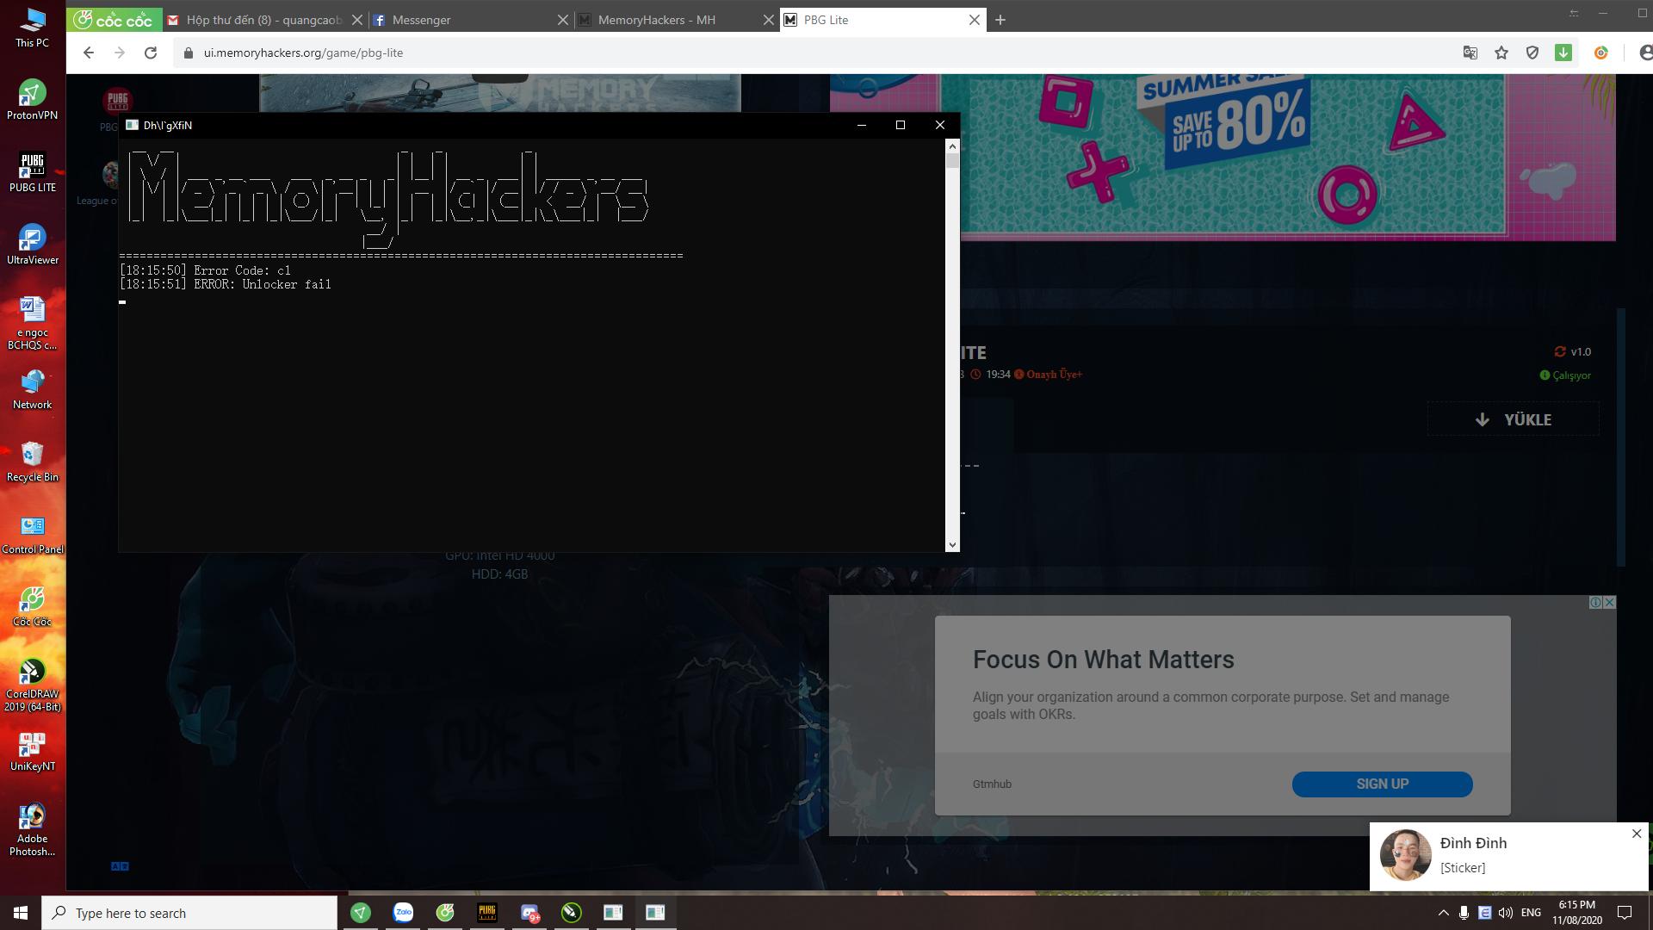
Task: Click the shield protection icon in toolbar
Action: coord(1532,53)
